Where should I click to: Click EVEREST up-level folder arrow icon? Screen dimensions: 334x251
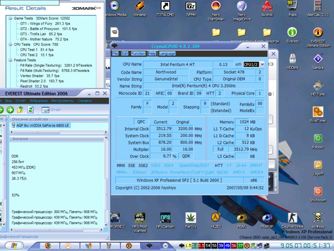pos(20,110)
